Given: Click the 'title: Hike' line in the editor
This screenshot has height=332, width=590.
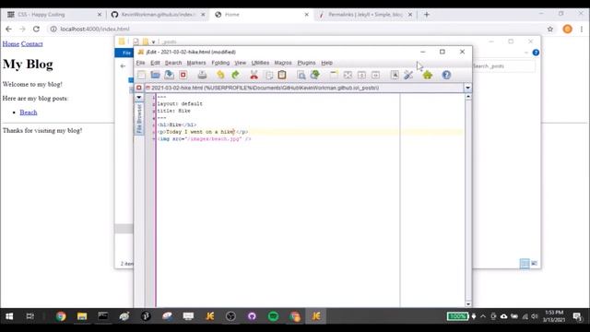Looking at the screenshot, I should point(174,111).
